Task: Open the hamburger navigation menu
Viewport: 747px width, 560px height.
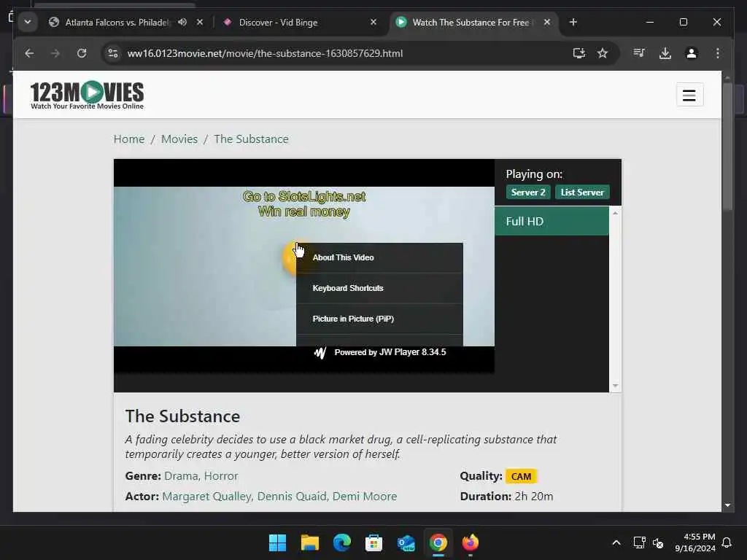Action: 689,96
